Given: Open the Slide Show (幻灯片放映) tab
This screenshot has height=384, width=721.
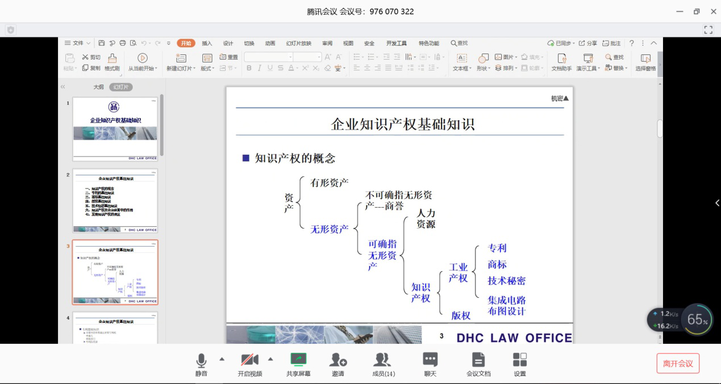Looking at the screenshot, I should [298, 43].
